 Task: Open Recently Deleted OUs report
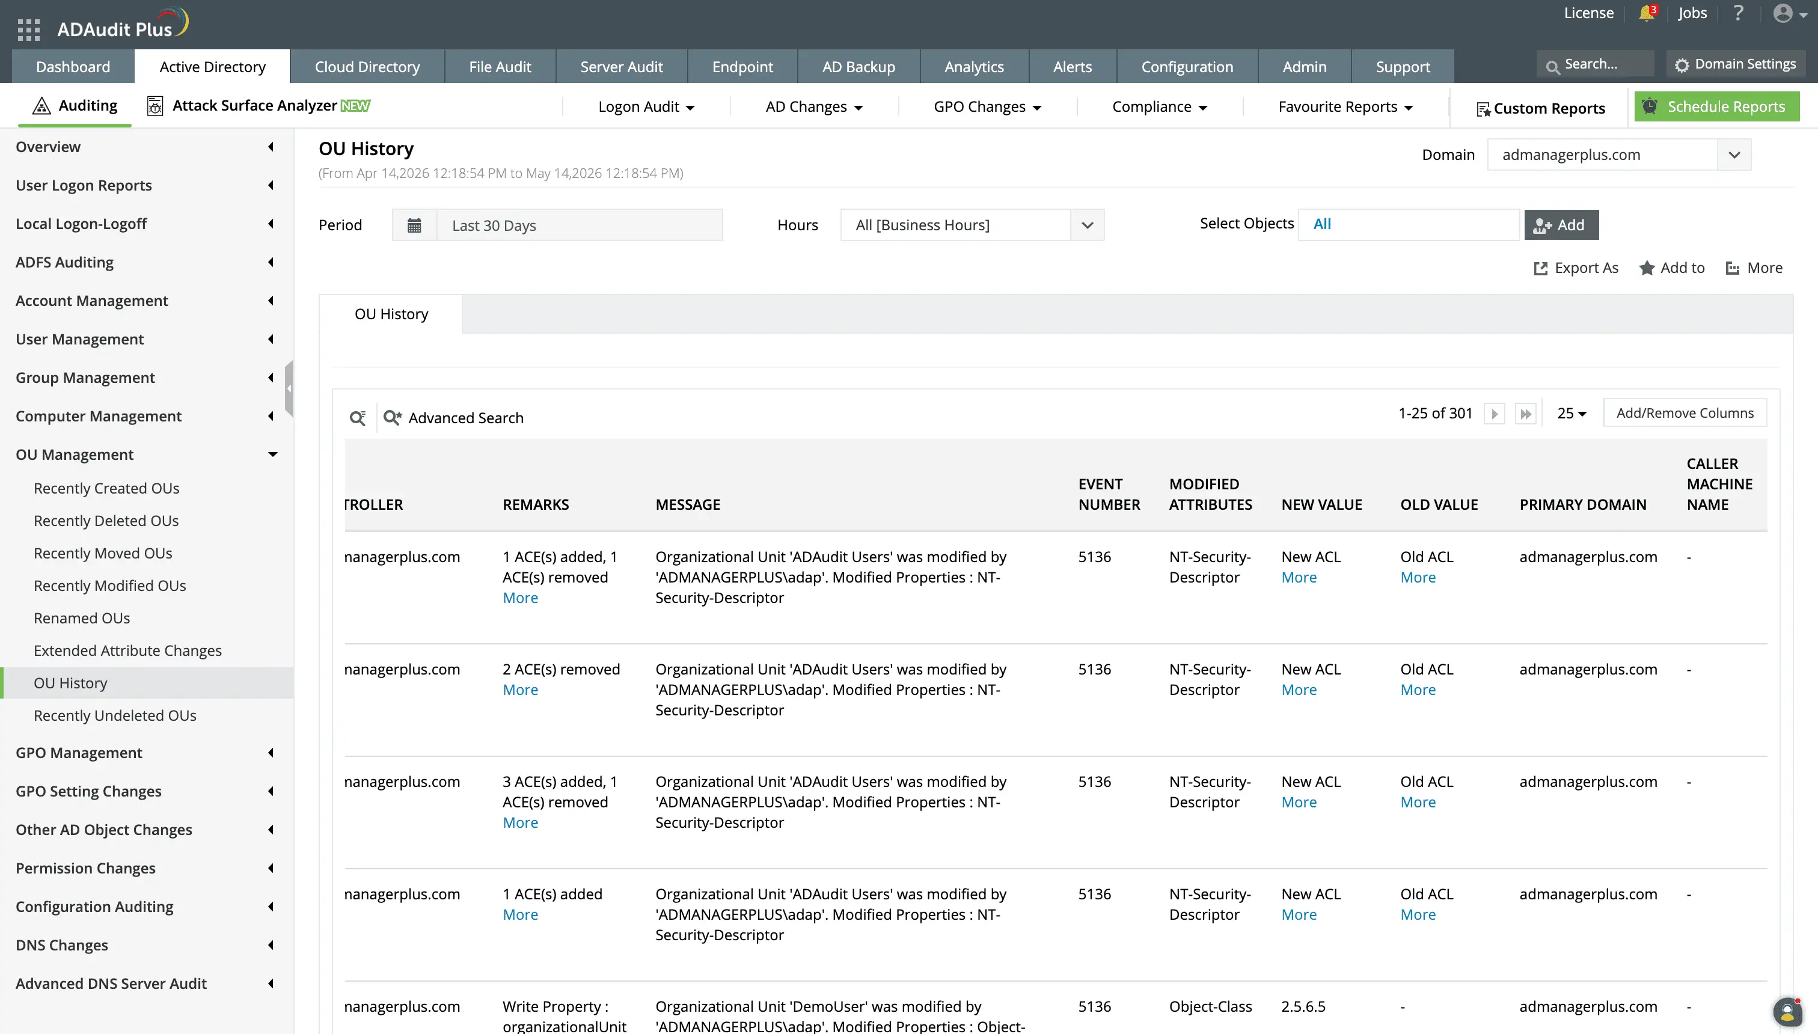[x=106, y=521]
